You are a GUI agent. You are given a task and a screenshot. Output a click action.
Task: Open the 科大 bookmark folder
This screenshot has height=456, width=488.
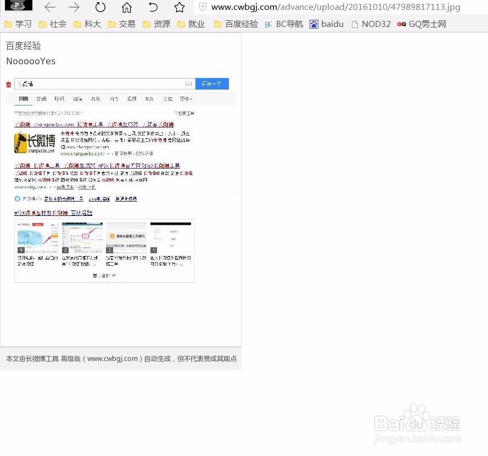pyautogui.click(x=87, y=24)
